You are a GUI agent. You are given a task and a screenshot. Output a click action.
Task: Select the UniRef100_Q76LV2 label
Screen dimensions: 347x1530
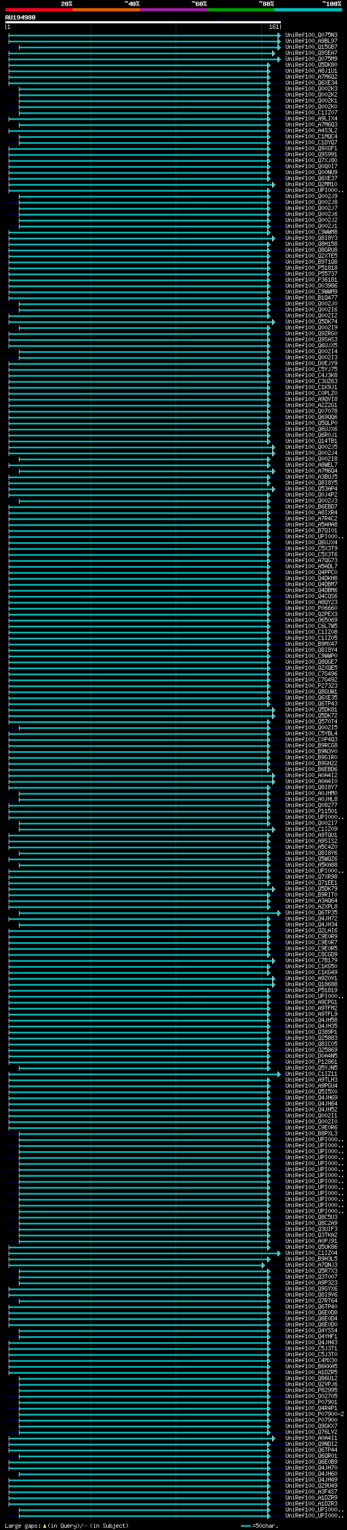click(x=311, y=1431)
